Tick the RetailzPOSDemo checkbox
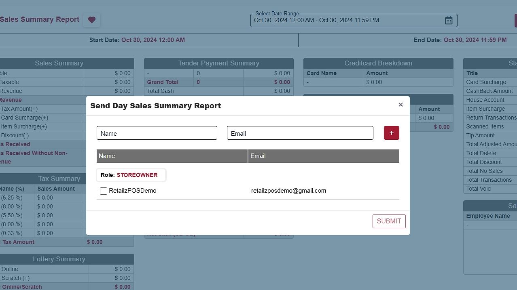Viewport: 517px width, 290px height. coord(104,191)
